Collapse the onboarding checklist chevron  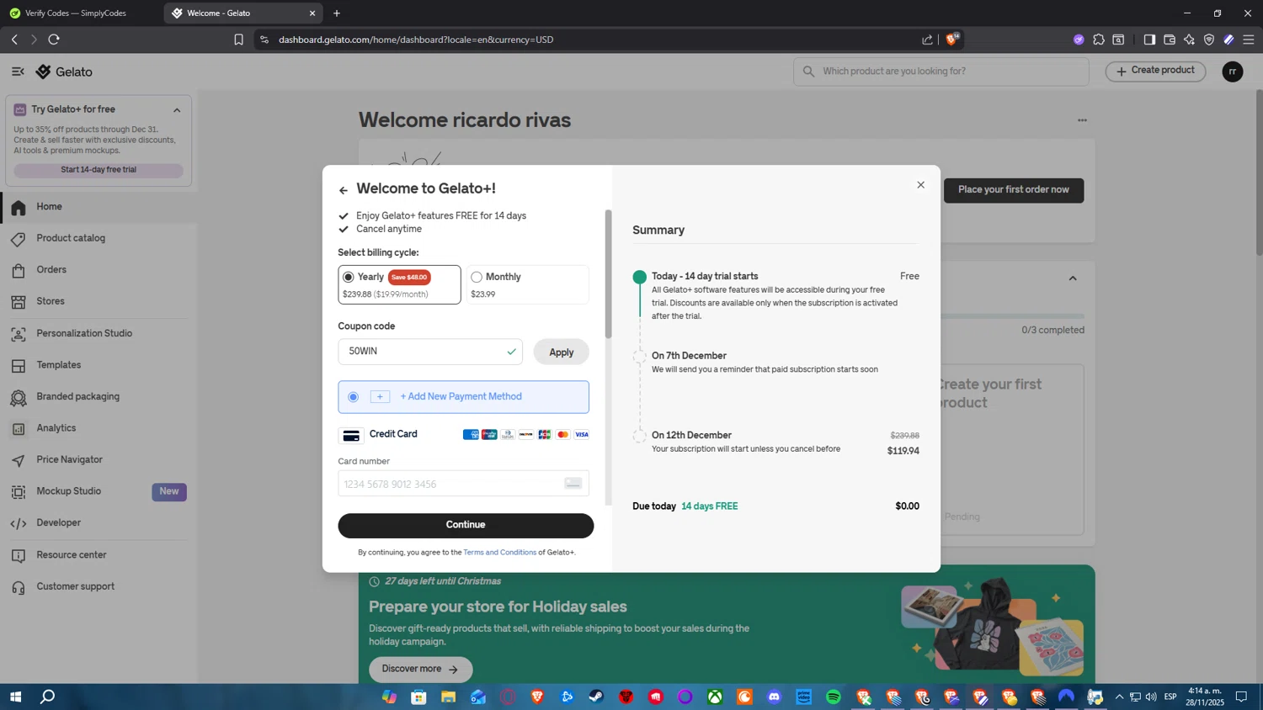click(x=1073, y=278)
